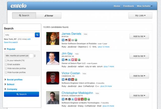Open Christopher Meiklejohn's GitHub octocat icon
This screenshot has width=161, height=109.
66,99
